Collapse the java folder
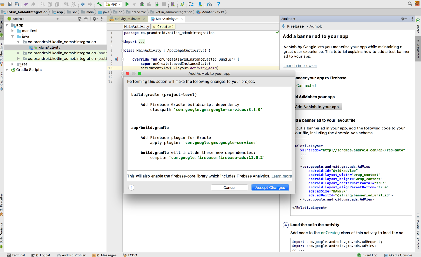The width and height of the screenshot is (421, 257). coord(13,36)
